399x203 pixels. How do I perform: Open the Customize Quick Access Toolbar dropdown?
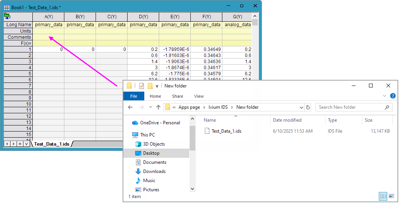click(157, 86)
